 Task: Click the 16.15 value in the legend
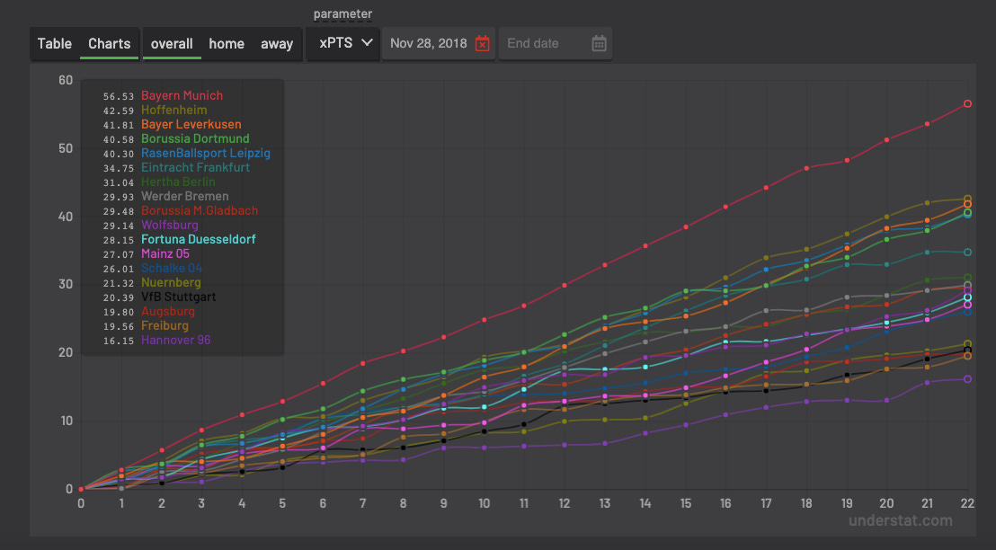118,341
